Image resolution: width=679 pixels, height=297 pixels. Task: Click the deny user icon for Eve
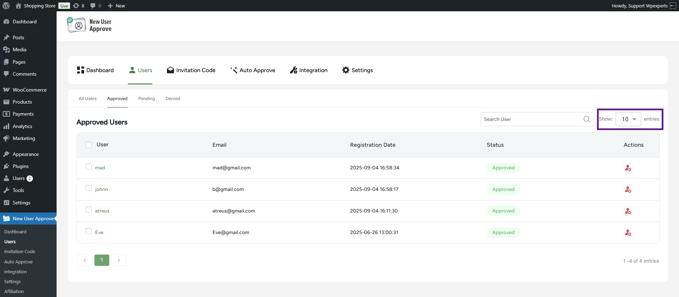[x=628, y=233]
